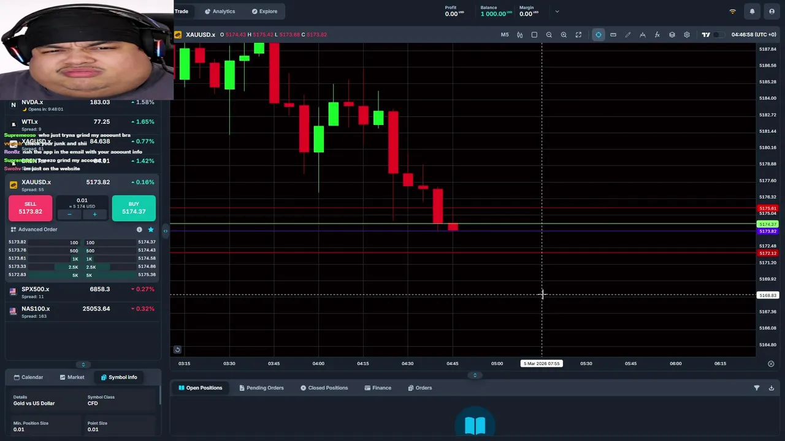Open the Analytics tab
785x441 pixels.
[x=220, y=12]
